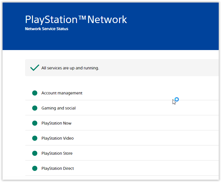Screen dimensions: 221x182
Task: Click the status dot beside PlayStation Video
Action: click(35, 138)
